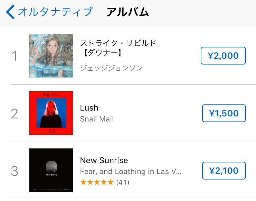256x201 pixels.
Task: Select the Lush album title
Action: coord(89,108)
